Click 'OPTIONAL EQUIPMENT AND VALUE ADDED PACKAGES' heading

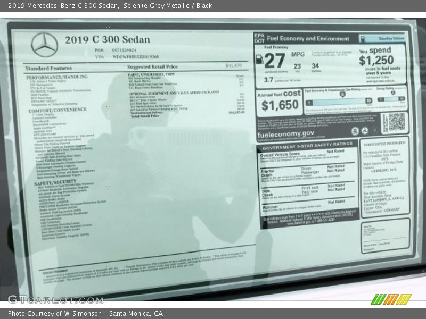174,93
